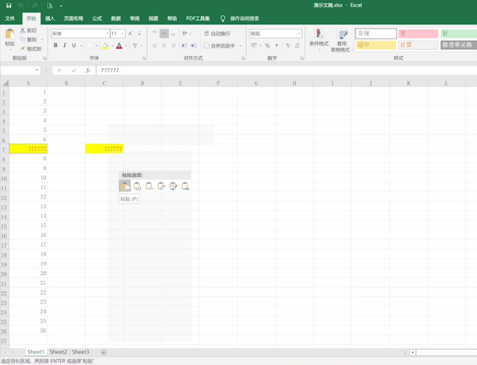This screenshot has width=477, height=365.
Task: Add a new sheet with plus icon
Action: click(103, 352)
